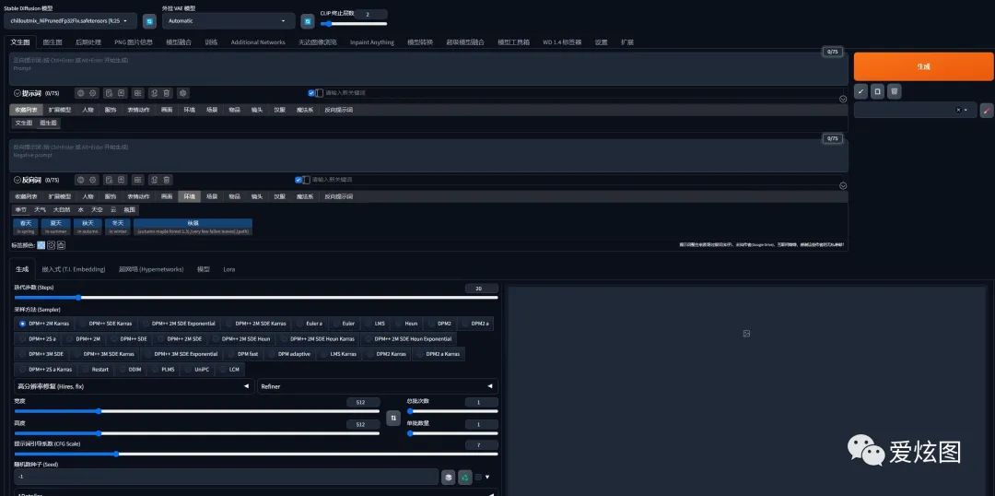Pick the UniPC sampler option

197,369
